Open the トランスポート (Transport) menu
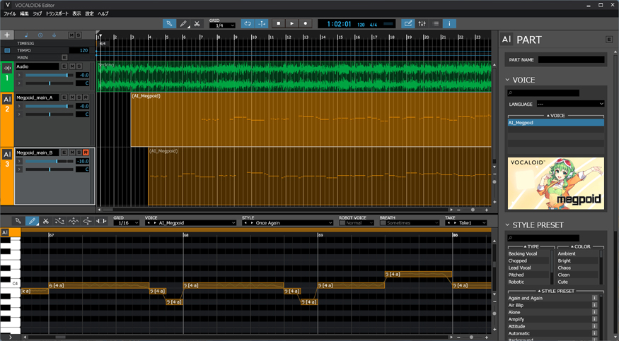Viewport: 619px width, 341px height. [x=58, y=13]
